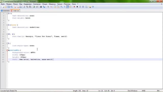Collapse the #previewWin block on line 17
The height and width of the screenshot is (92, 163).
point(7,50)
